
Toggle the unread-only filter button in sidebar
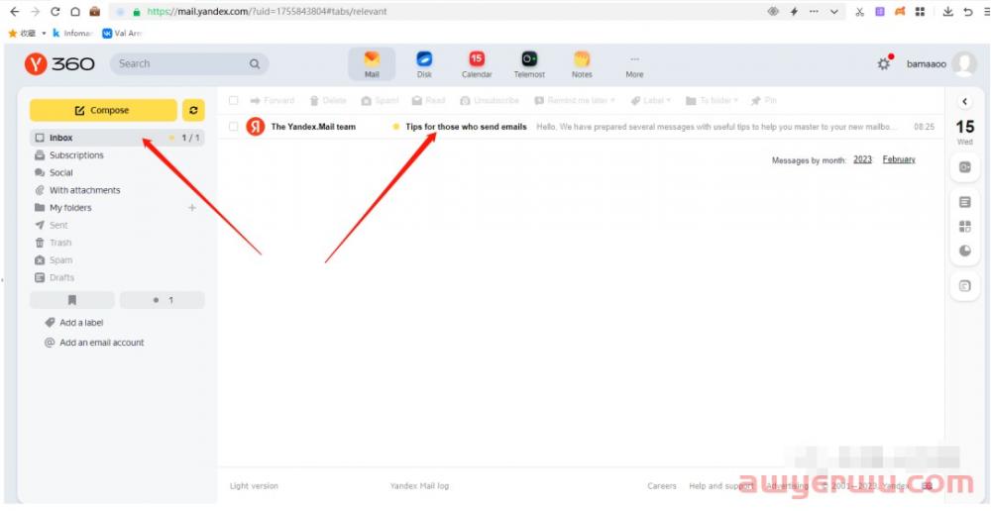coord(163,300)
